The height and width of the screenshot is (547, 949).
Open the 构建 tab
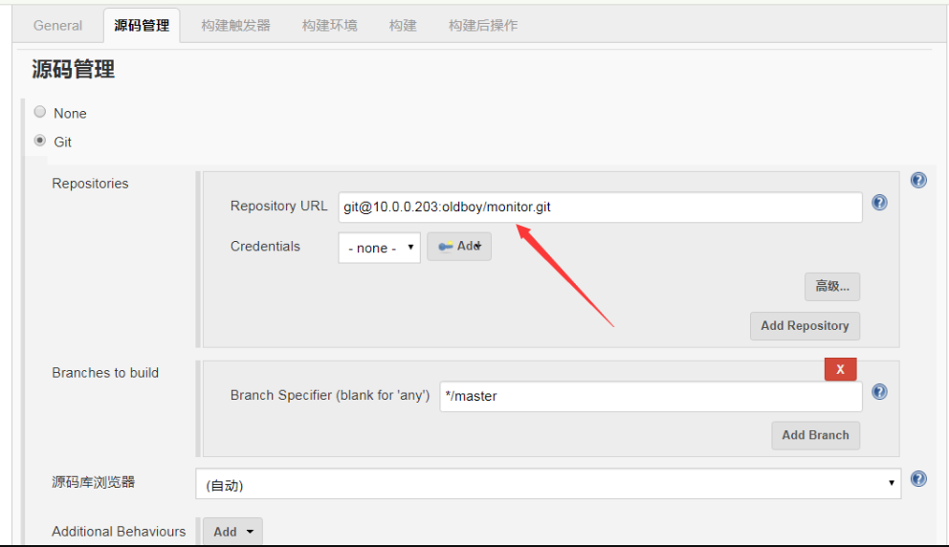pyautogui.click(x=403, y=26)
